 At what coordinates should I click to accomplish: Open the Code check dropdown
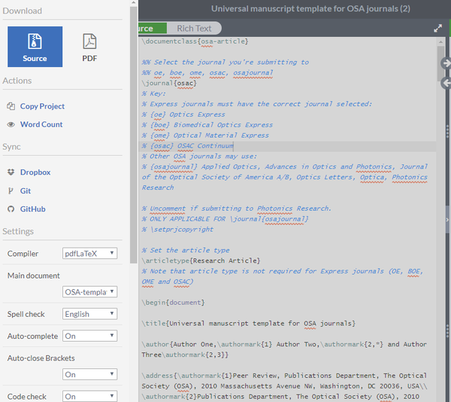[x=89, y=396]
